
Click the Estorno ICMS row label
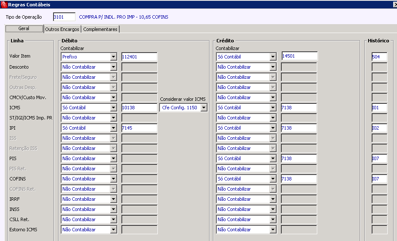(x=23, y=230)
